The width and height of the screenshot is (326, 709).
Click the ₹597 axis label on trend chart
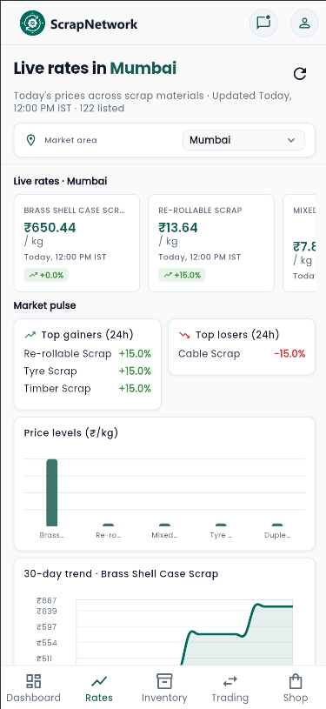click(x=47, y=626)
